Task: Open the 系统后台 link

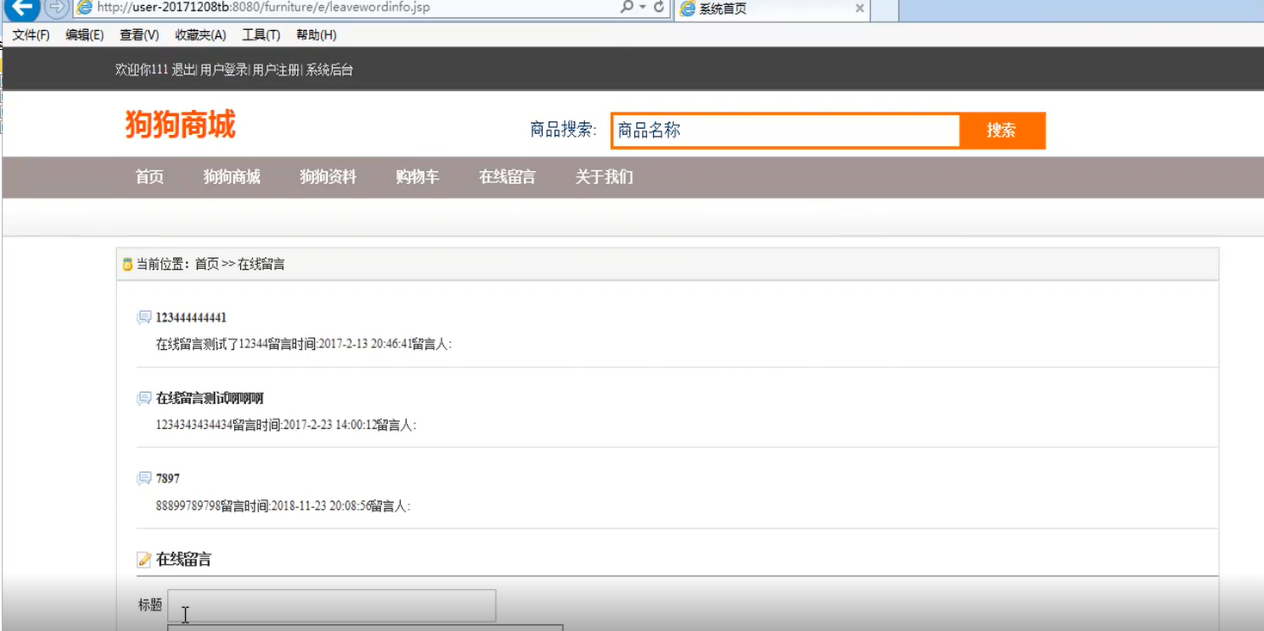Action: (x=330, y=70)
